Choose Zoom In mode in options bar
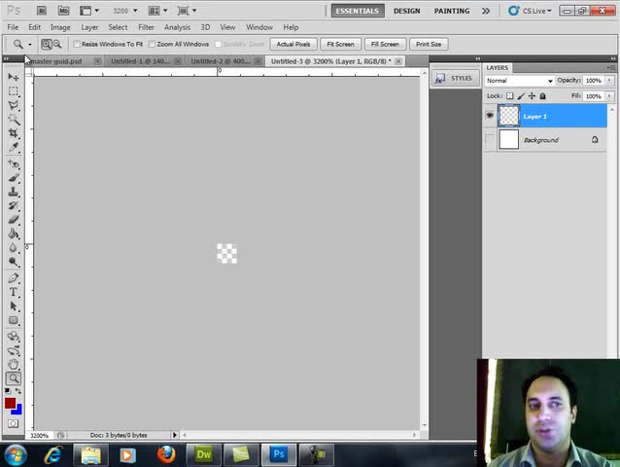620x467 pixels. click(47, 45)
